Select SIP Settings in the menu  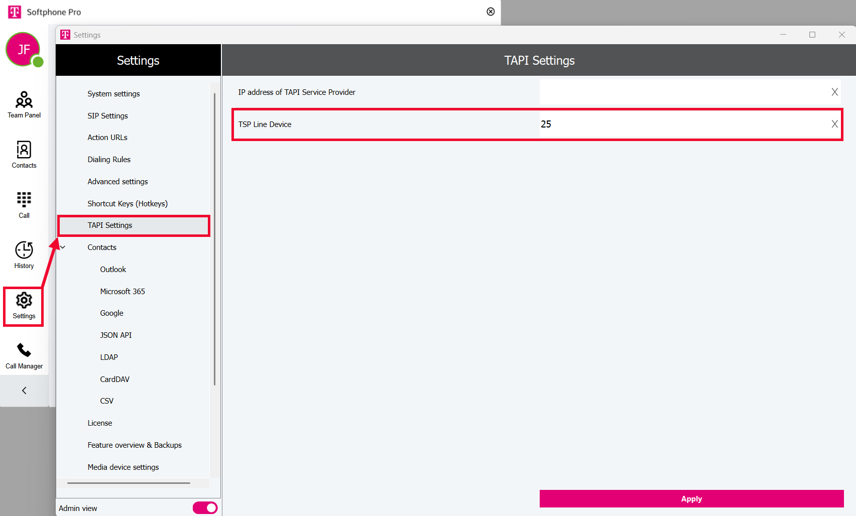107,116
